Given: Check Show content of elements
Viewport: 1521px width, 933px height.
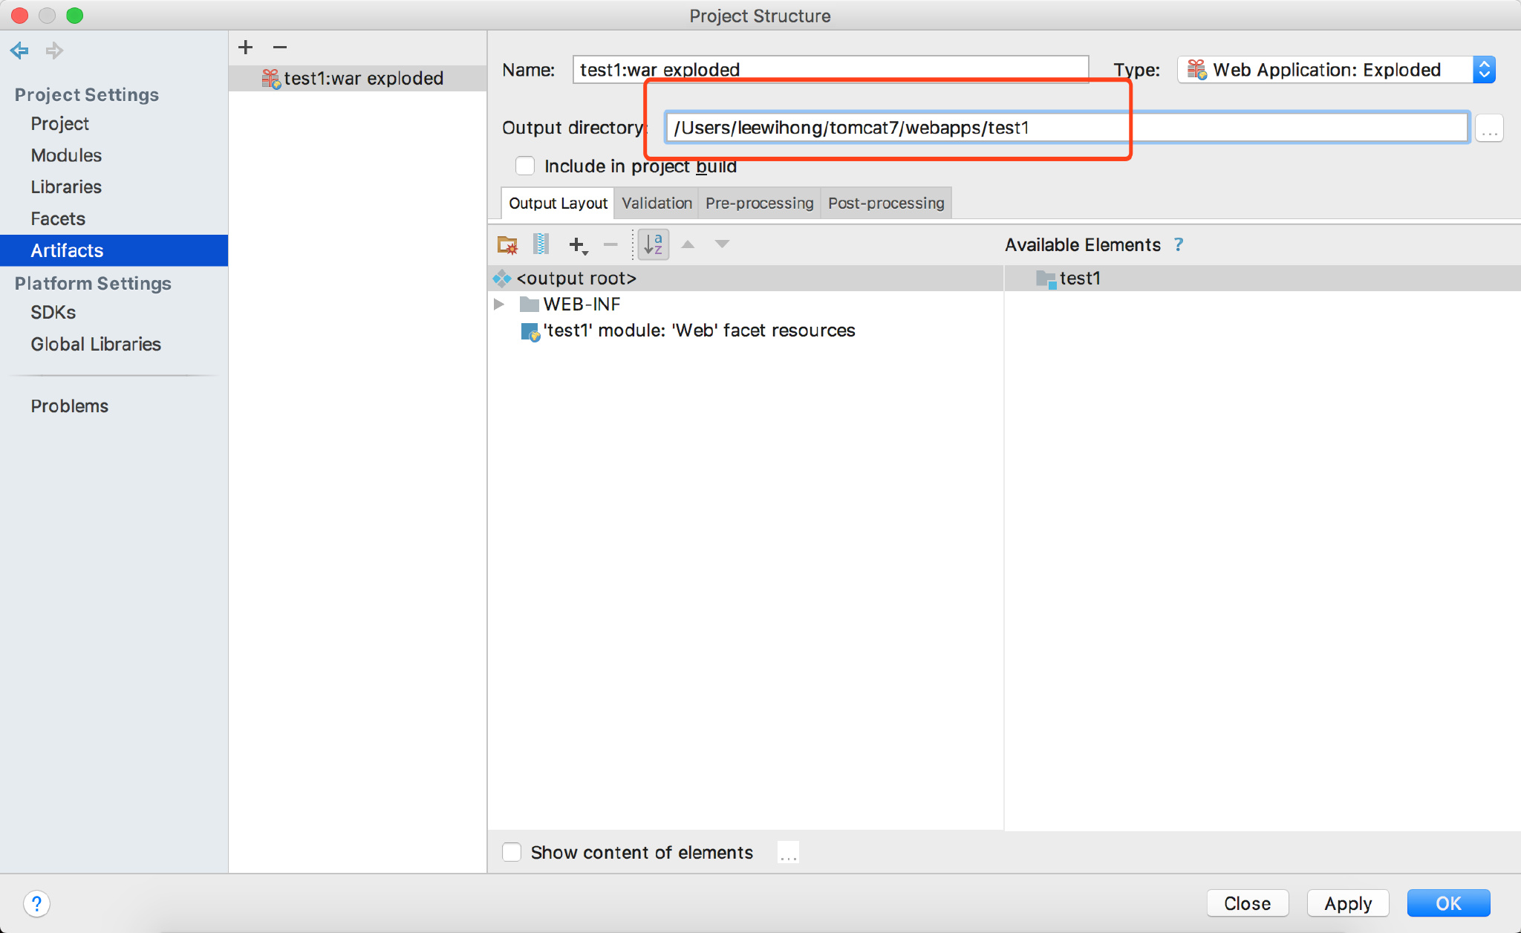Looking at the screenshot, I should tap(512, 852).
